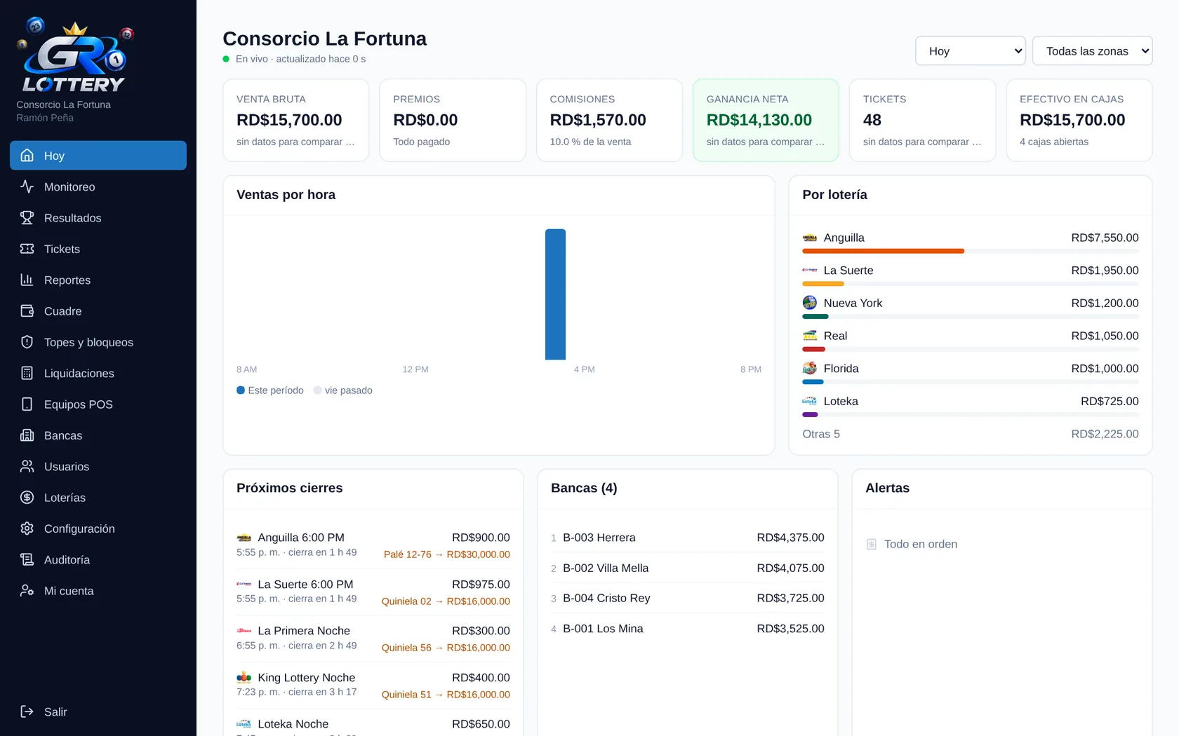This screenshot has height=736, width=1179.
Task: Click the Cuadre wallet icon
Action: 27,311
